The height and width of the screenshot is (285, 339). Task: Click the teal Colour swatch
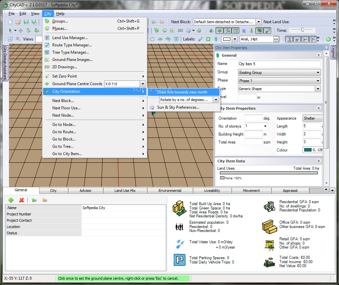click(308, 150)
